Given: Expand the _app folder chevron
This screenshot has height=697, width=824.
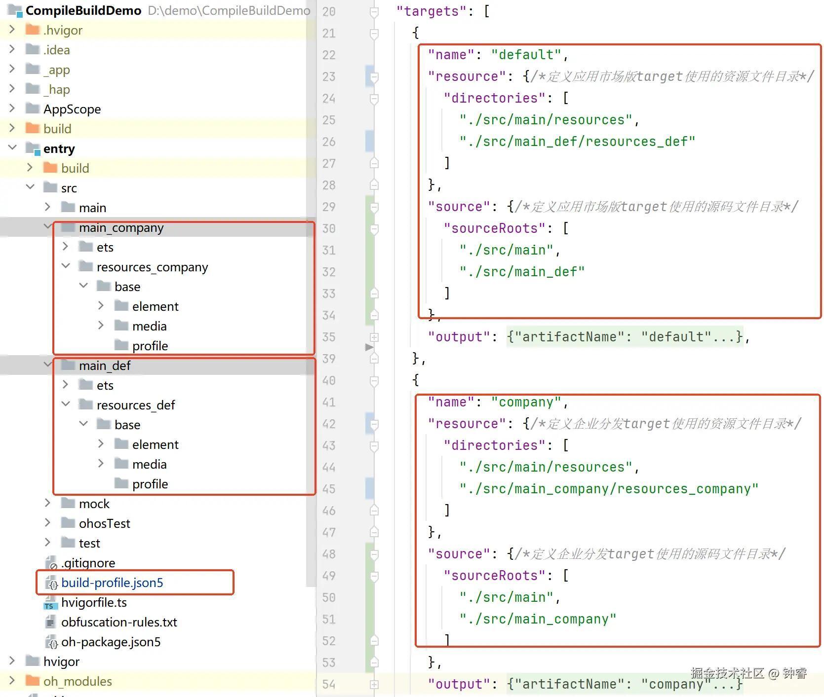Looking at the screenshot, I should tap(12, 69).
